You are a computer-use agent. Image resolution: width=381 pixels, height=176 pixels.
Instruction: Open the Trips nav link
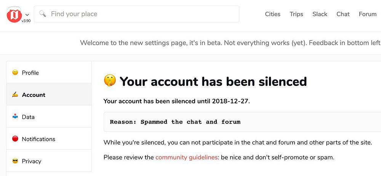point(296,14)
